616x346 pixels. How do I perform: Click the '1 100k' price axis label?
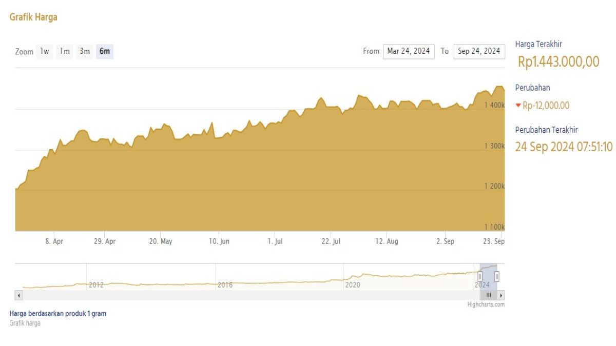(x=494, y=227)
